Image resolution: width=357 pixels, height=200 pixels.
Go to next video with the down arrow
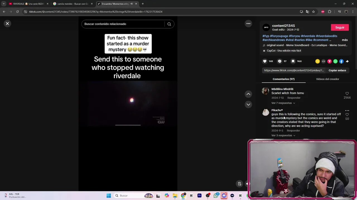248,104
